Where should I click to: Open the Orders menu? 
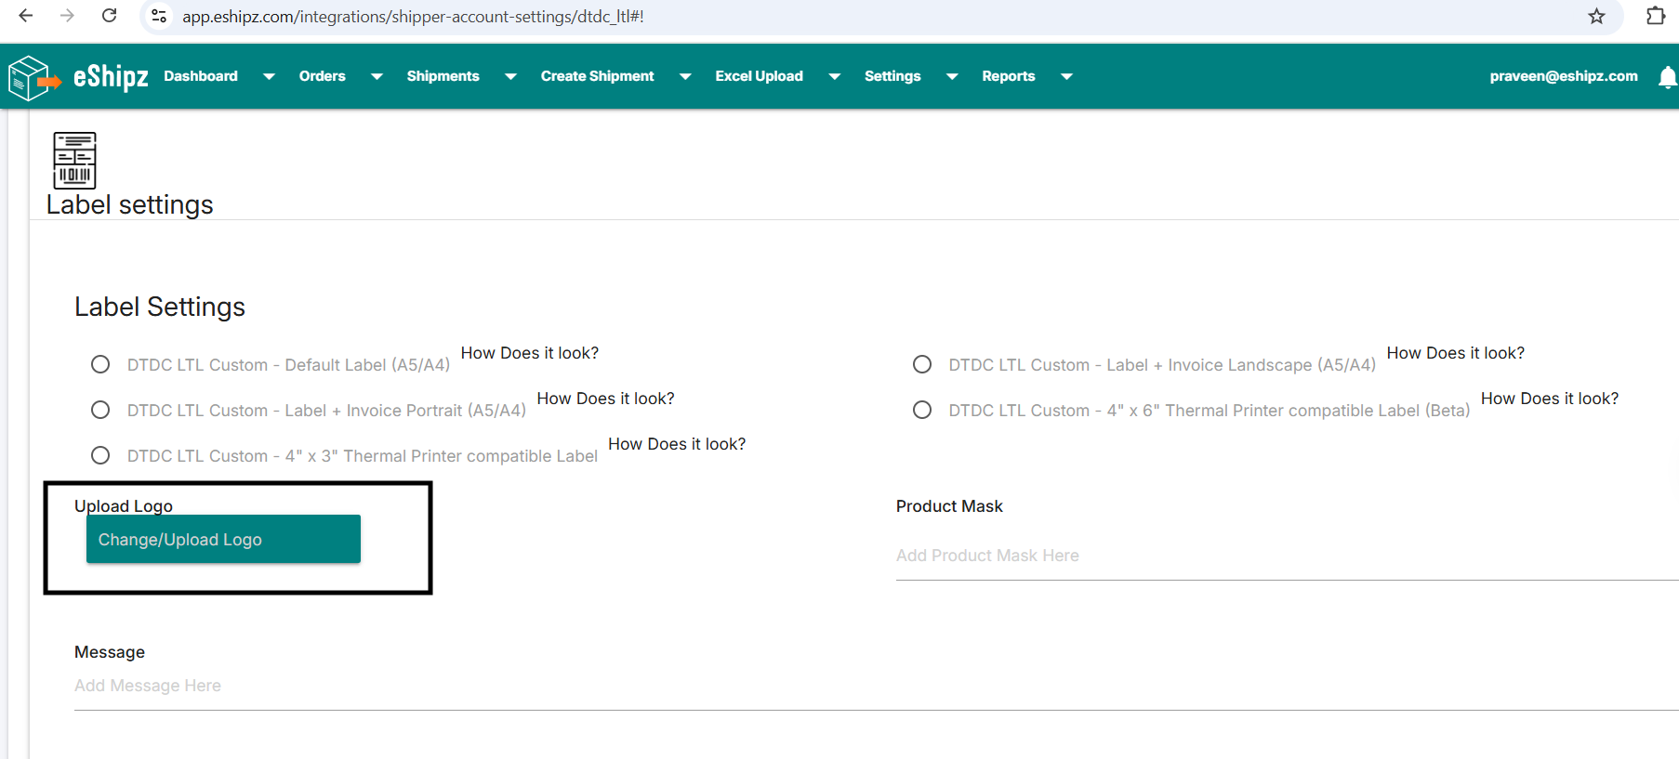click(323, 76)
